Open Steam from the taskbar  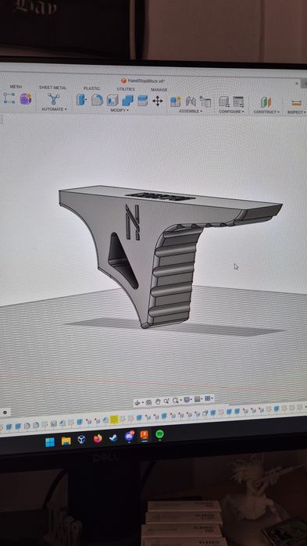click(x=113, y=437)
